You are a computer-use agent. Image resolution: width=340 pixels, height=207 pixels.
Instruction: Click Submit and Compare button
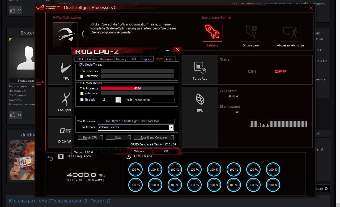[154, 137]
